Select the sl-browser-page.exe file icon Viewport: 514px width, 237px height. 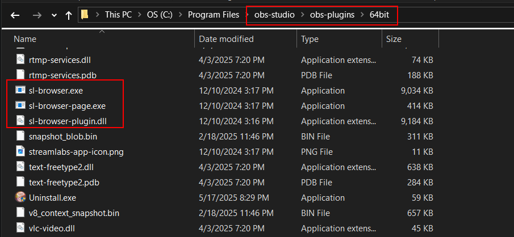coord(20,105)
